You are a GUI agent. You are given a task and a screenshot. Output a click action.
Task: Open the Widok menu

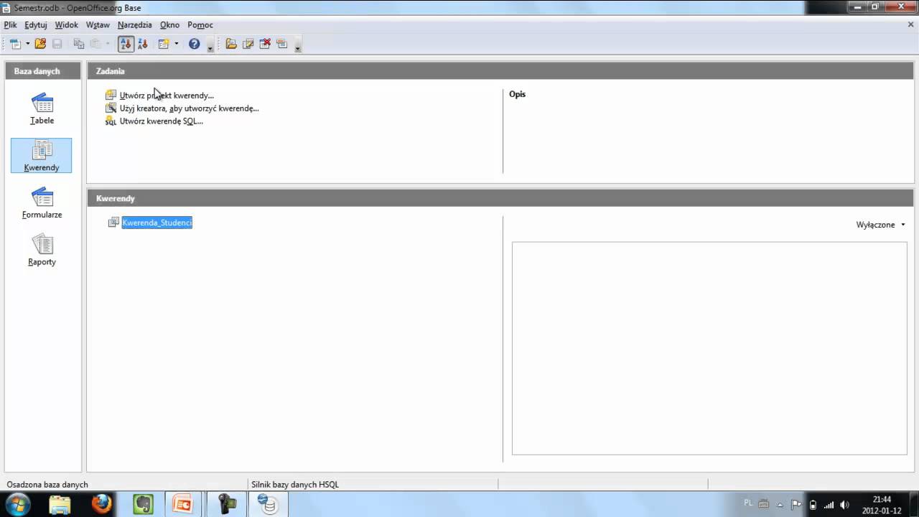pos(66,24)
